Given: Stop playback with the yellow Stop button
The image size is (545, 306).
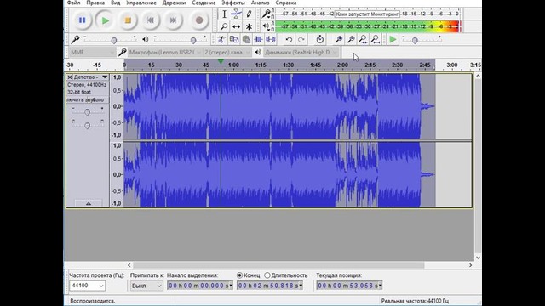Looking at the screenshot, I should click(128, 20).
